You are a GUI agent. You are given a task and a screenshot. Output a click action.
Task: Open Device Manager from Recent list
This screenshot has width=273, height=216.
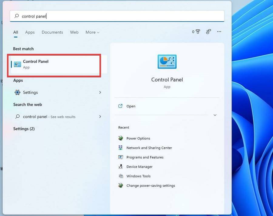point(139,167)
